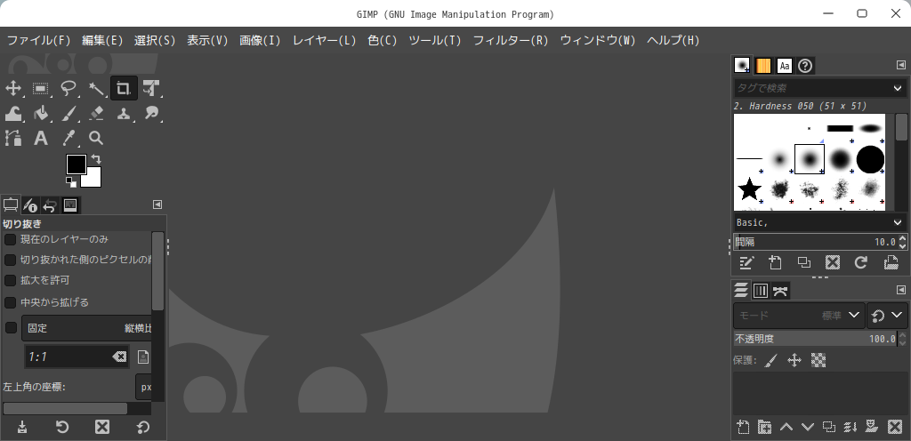Open the タグで検索 tag filter dropdown
The height and width of the screenshot is (441, 911).
click(898, 88)
